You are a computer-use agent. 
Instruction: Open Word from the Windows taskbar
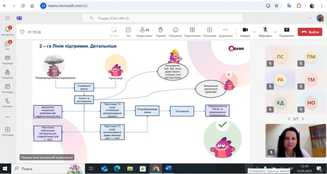[169, 169]
